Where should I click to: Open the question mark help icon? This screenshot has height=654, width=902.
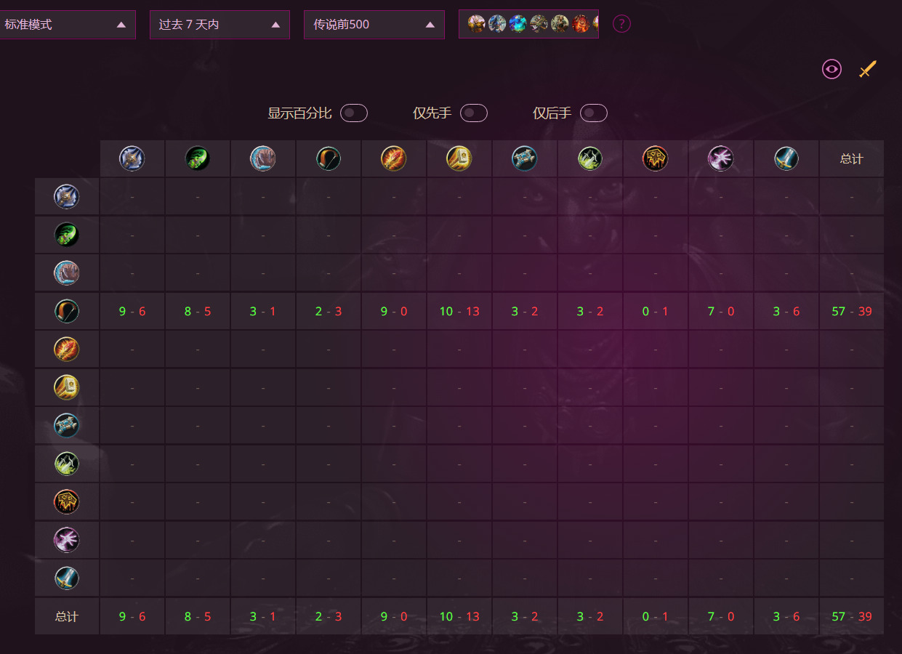pyautogui.click(x=621, y=24)
